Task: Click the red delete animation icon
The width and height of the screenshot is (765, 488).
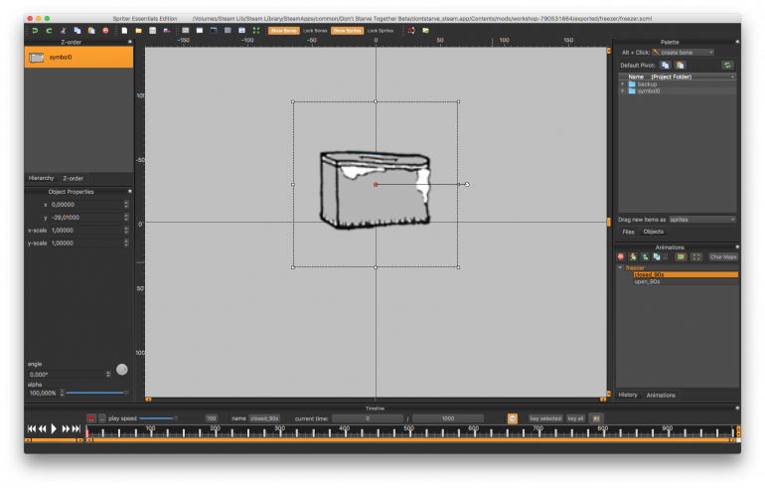Action: click(x=621, y=256)
